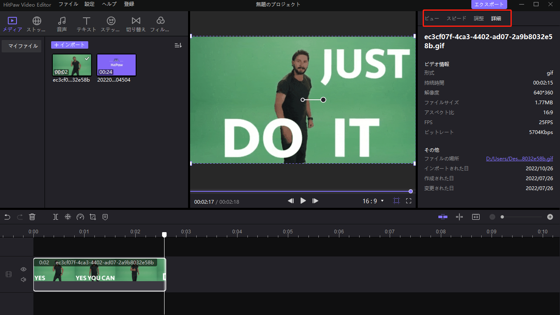Click the fit timeline to window icon
The image size is (560, 315).
(476, 217)
